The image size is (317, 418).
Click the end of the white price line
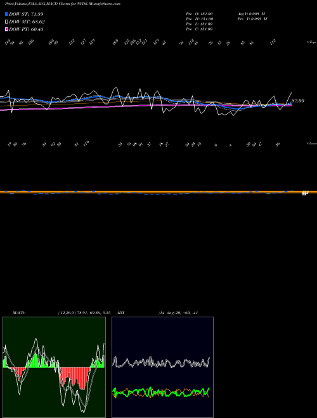point(292,92)
